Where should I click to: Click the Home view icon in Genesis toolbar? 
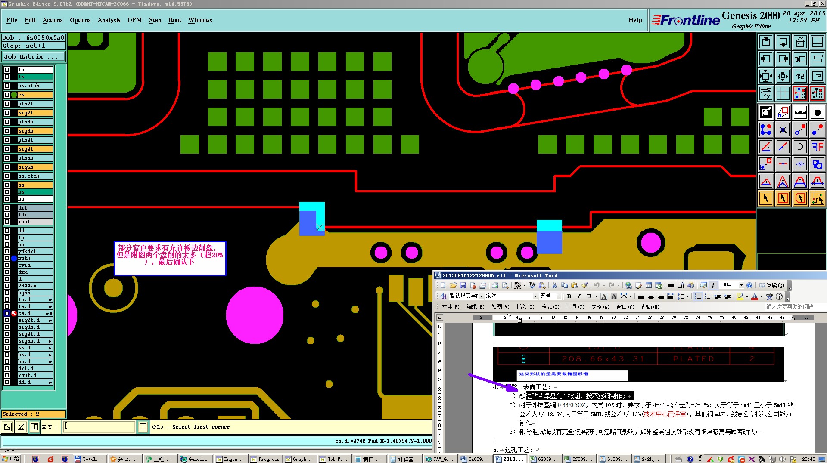tap(800, 42)
